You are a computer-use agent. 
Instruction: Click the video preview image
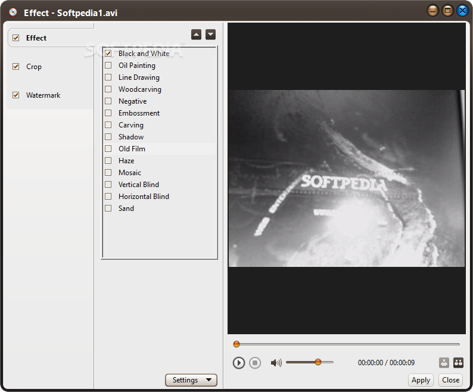[x=347, y=178]
